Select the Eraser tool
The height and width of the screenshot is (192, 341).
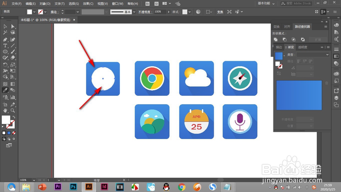point(13,57)
